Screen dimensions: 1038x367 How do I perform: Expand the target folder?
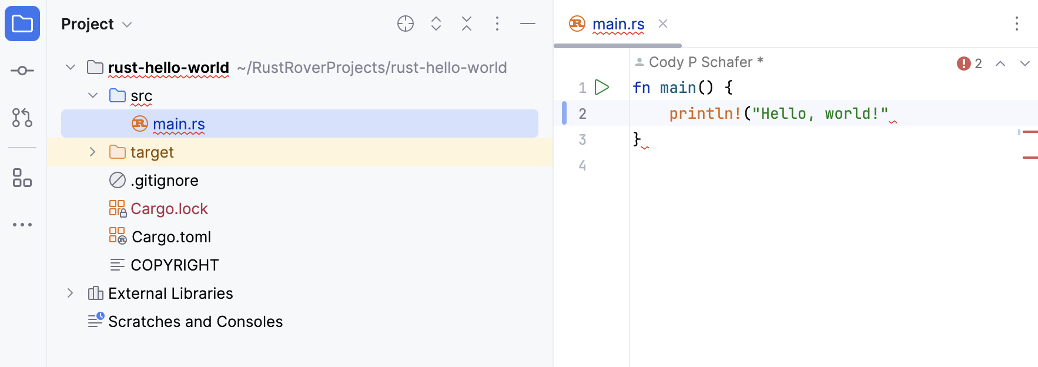(x=93, y=152)
